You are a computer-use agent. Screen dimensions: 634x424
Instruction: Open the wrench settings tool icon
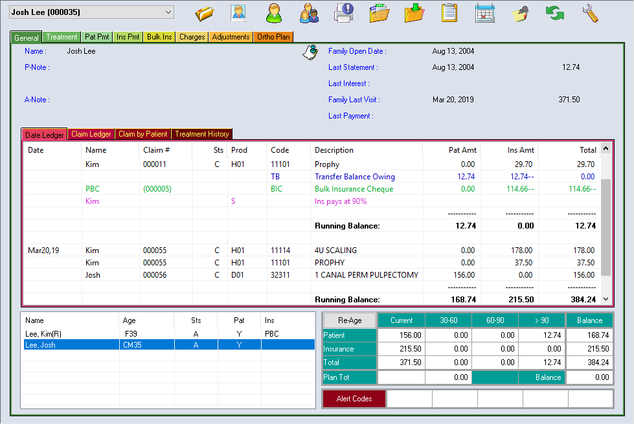click(589, 13)
